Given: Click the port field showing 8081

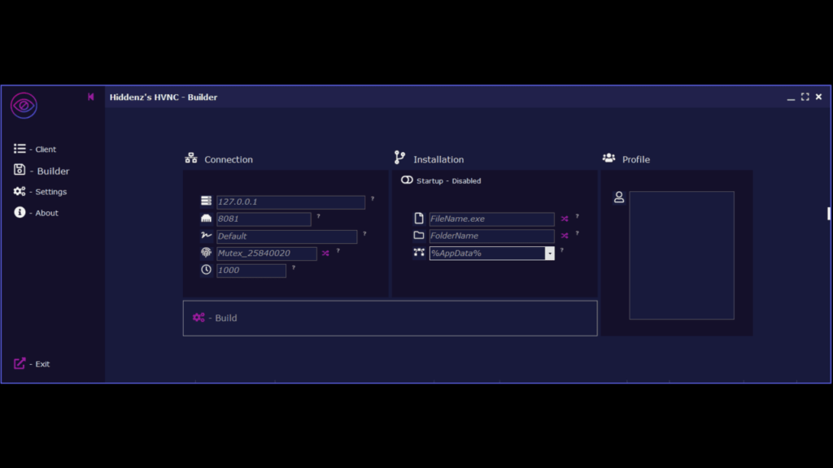Looking at the screenshot, I should point(264,219).
